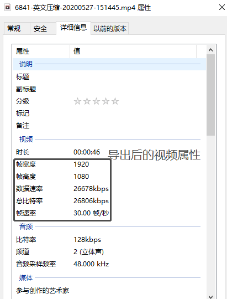Click the value 128kbps
Screen dimensions: 227x299
point(87,240)
